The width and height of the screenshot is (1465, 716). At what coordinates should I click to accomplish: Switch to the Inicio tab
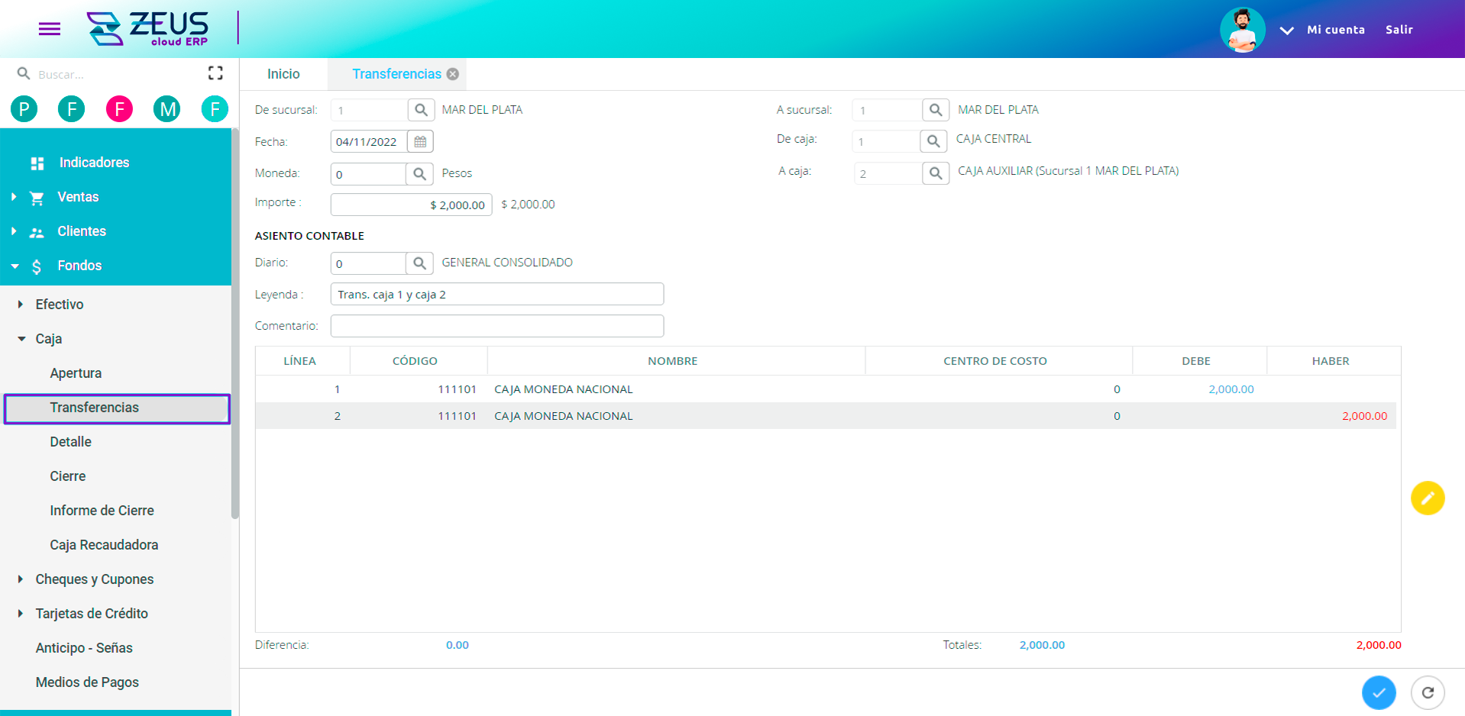click(x=283, y=73)
